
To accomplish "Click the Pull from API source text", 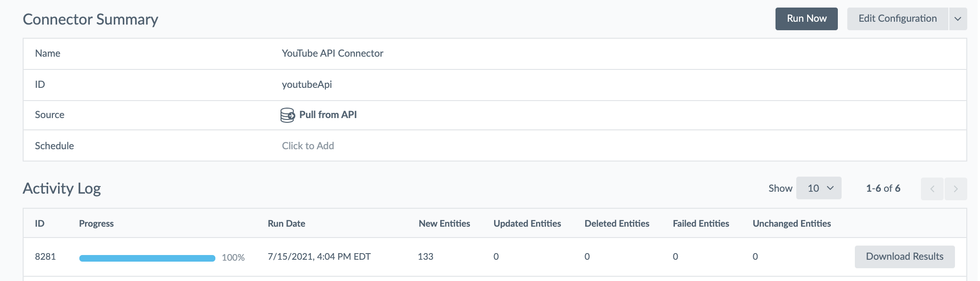I will (x=328, y=115).
